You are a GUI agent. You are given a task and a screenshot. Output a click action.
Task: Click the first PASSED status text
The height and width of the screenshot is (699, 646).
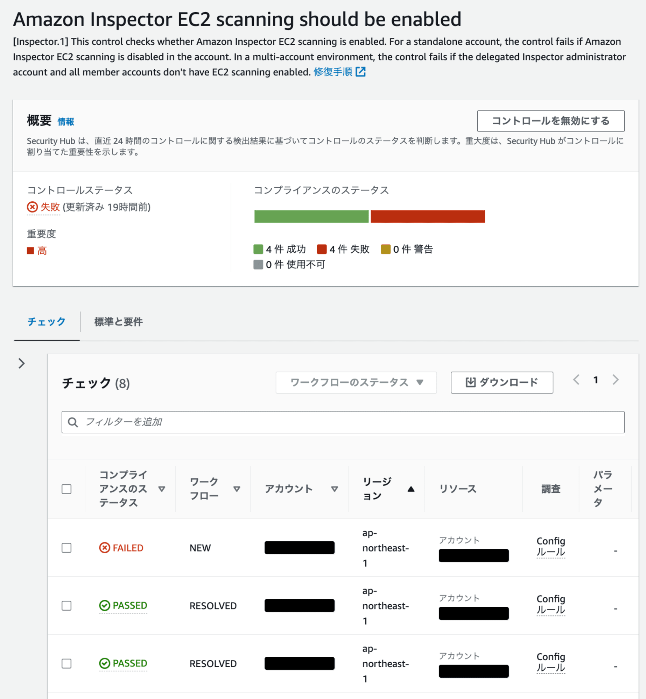(130, 605)
